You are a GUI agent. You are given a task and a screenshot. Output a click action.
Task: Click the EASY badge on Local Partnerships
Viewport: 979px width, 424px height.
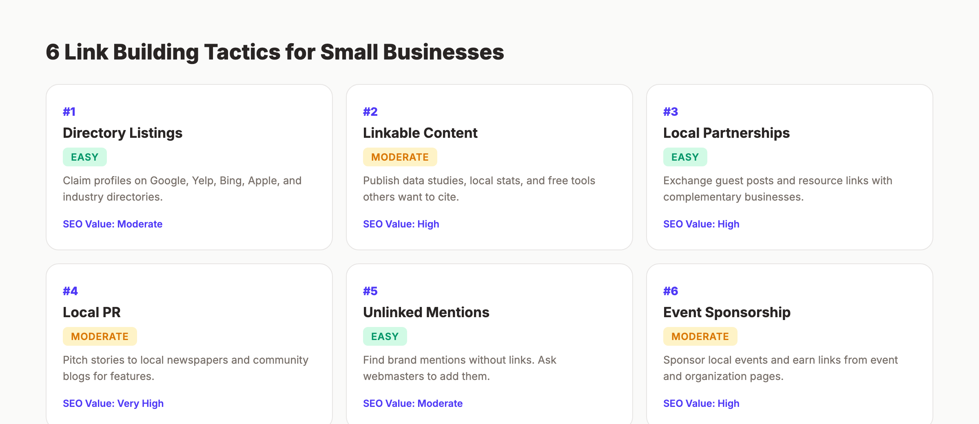pyautogui.click(x=684, y=157)
